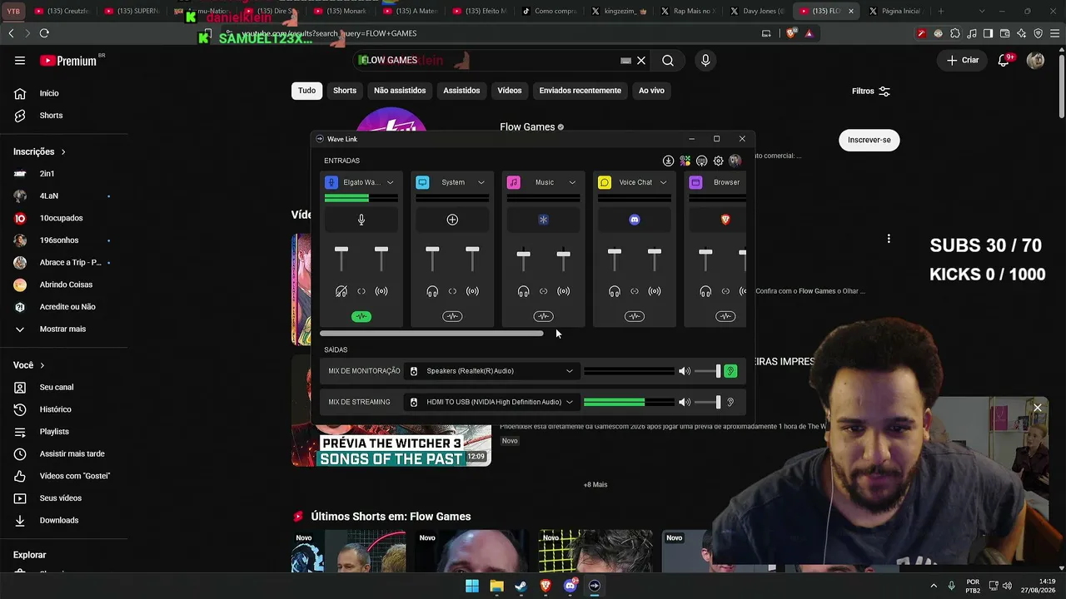This screenshot has height=599, width=1066.
Task: Click the Discord app icon in Voice Chat
Action: tap(635, 220)
